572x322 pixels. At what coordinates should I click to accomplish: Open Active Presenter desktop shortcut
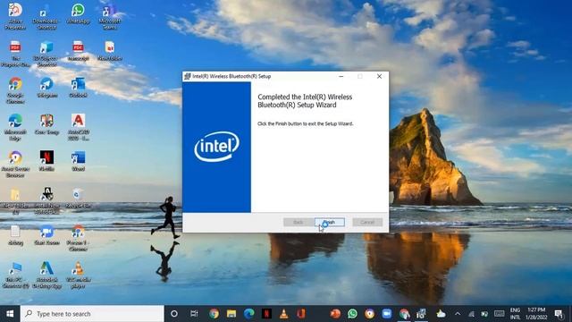pos(15,16)
